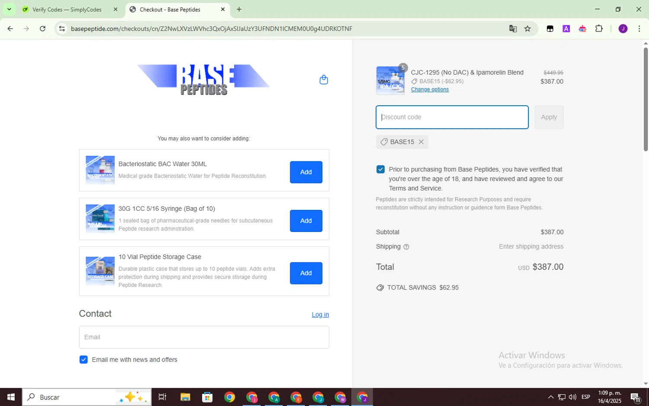Remove the BASE15 discount code tag
Viewport: 649px width, 406px height.
click(421, 142)
